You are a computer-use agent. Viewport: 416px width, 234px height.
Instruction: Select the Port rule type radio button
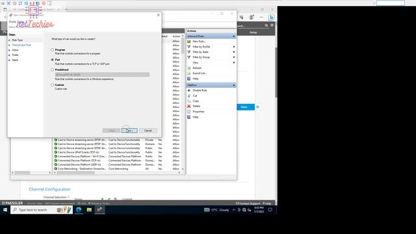tap(52, 60)
